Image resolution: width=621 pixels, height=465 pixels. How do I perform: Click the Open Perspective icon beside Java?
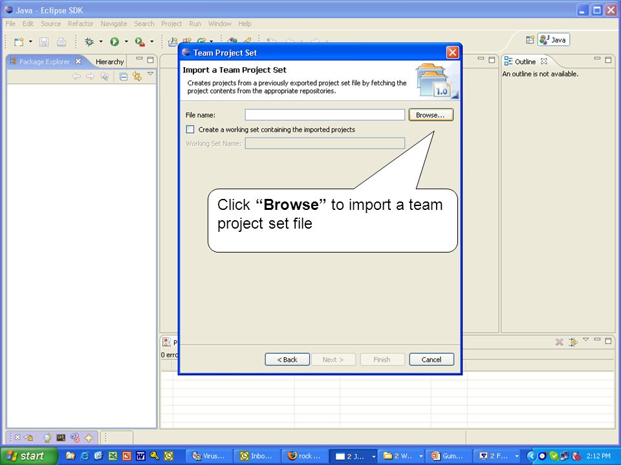(530, 39)
